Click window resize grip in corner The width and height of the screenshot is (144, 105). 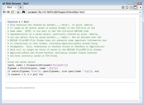(x=141, y=102)
